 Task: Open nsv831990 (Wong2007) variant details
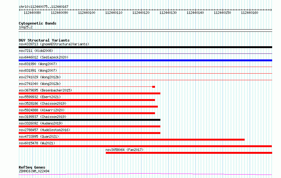[x=38, y=64]
